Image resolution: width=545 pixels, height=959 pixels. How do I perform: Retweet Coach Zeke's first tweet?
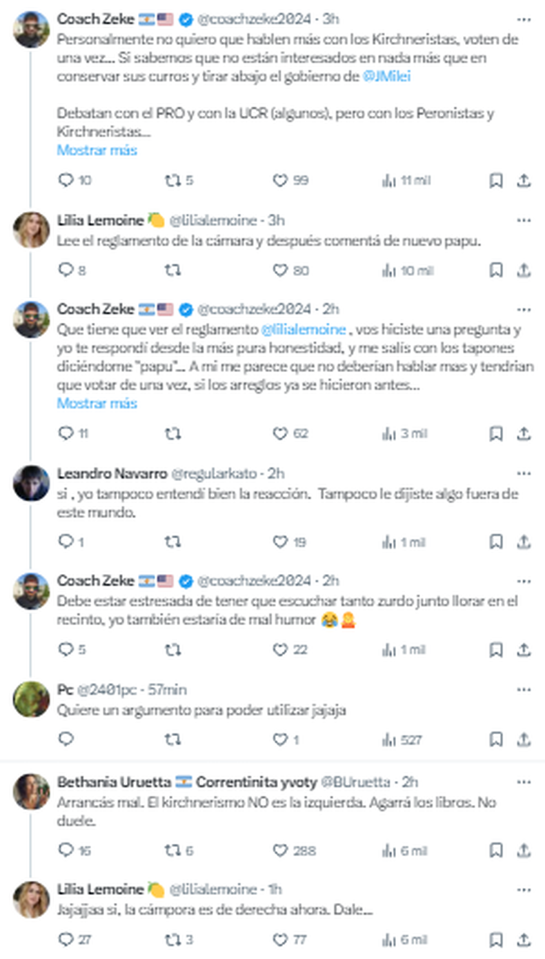click(x=172, y=181)
